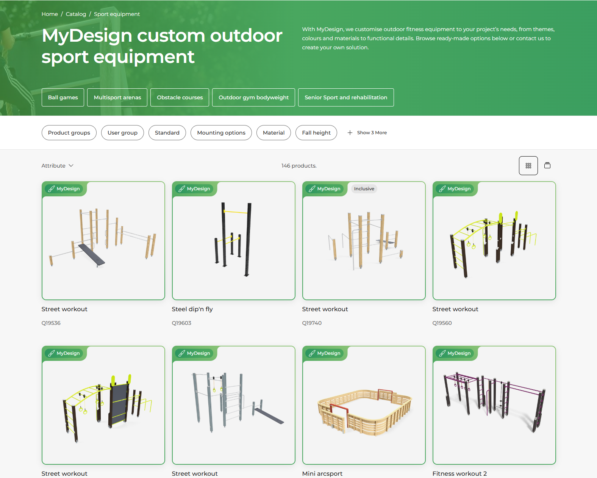Switch to grid view layout
Image resolution: width=597 pixels, height=478 pixels.
tap(528, 166)
